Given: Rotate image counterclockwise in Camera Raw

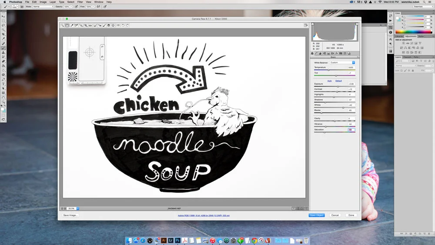Looking at the screenshot, I should pyautogui.click(x=123, y=25).
